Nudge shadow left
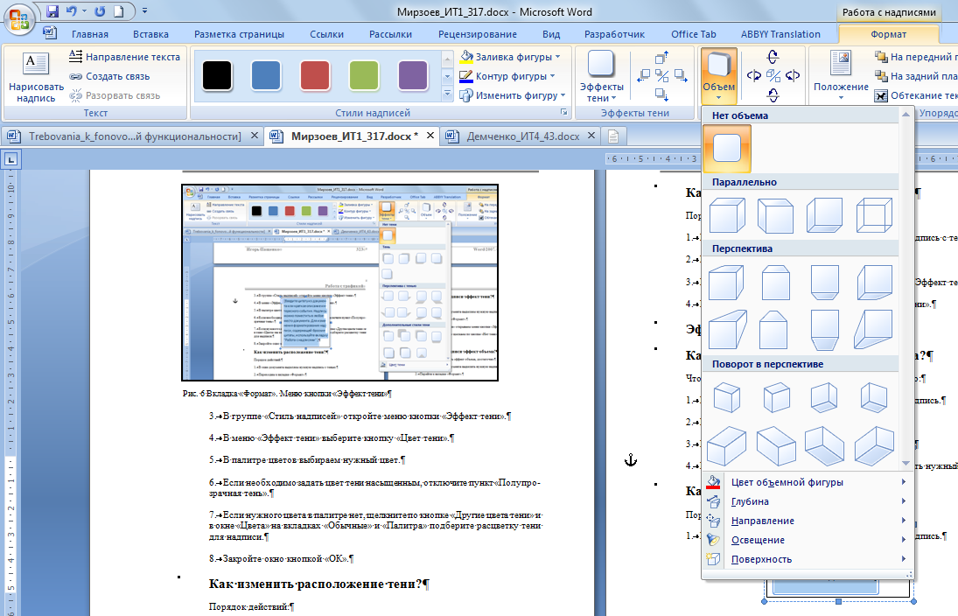This screenshot has width=958, height=616. click(x=644, y=76)
